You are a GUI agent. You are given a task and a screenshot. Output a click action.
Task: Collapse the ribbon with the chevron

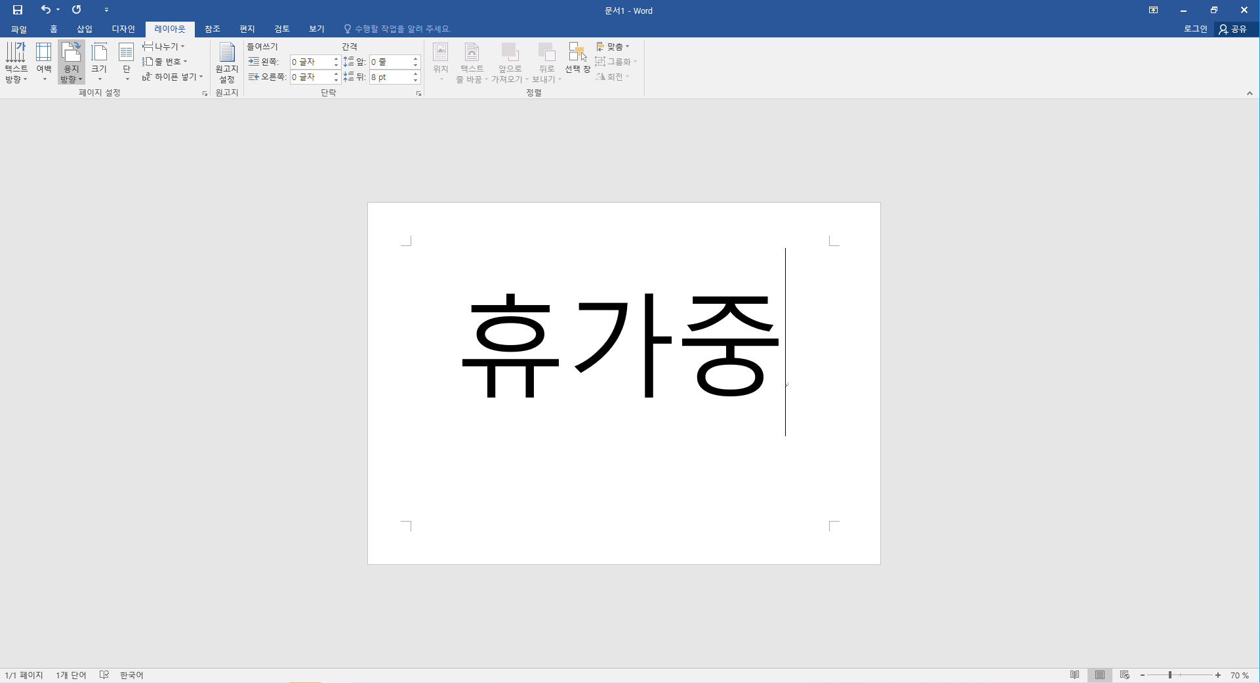(1250, 93)
